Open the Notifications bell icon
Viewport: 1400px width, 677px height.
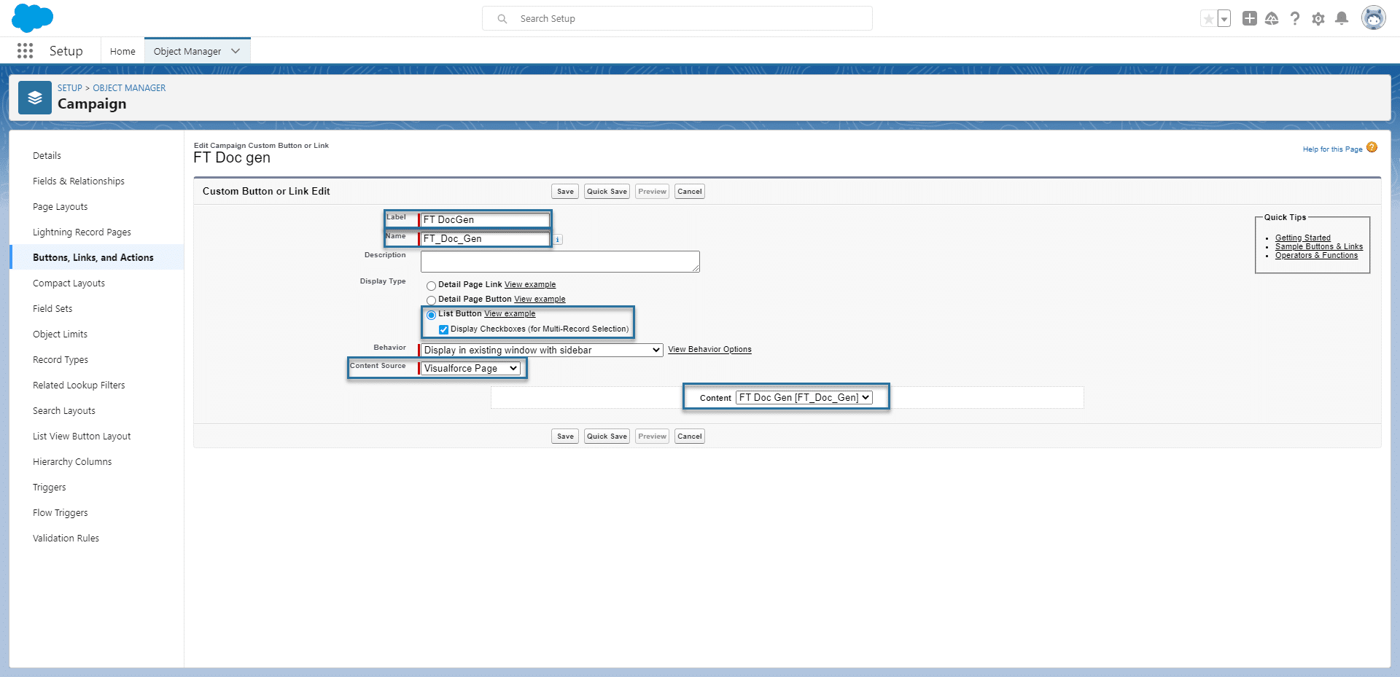[x=1341, y=19]
